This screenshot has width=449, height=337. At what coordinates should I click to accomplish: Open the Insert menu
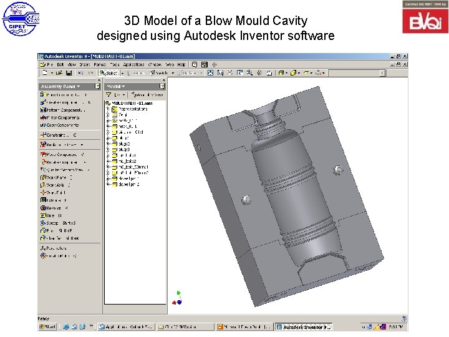pos(85,64)
